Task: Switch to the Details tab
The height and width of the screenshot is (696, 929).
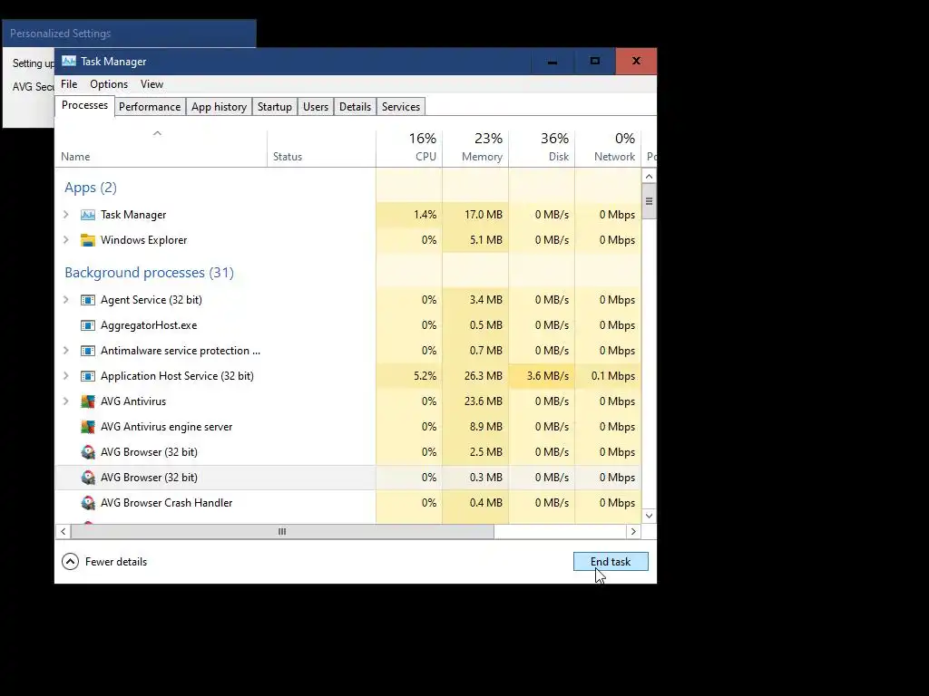Action: point(355,107)
